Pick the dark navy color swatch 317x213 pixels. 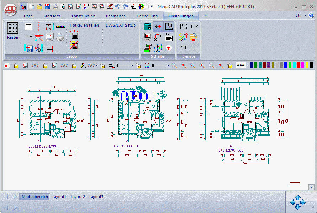pyautogui.click(x=252, y=65)
